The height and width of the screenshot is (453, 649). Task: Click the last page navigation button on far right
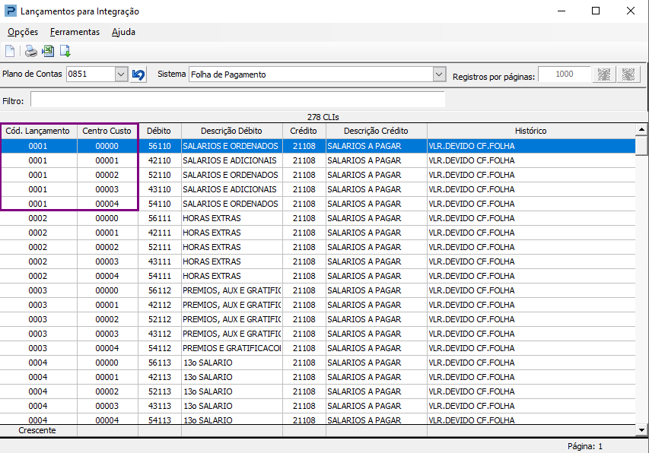628,74
